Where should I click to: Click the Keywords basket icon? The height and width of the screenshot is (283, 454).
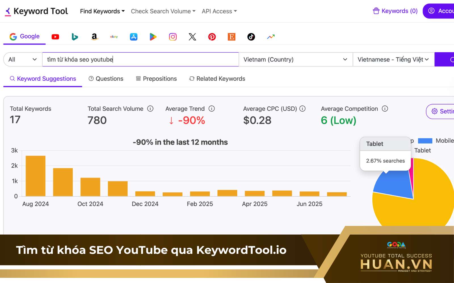pos(376,11)
